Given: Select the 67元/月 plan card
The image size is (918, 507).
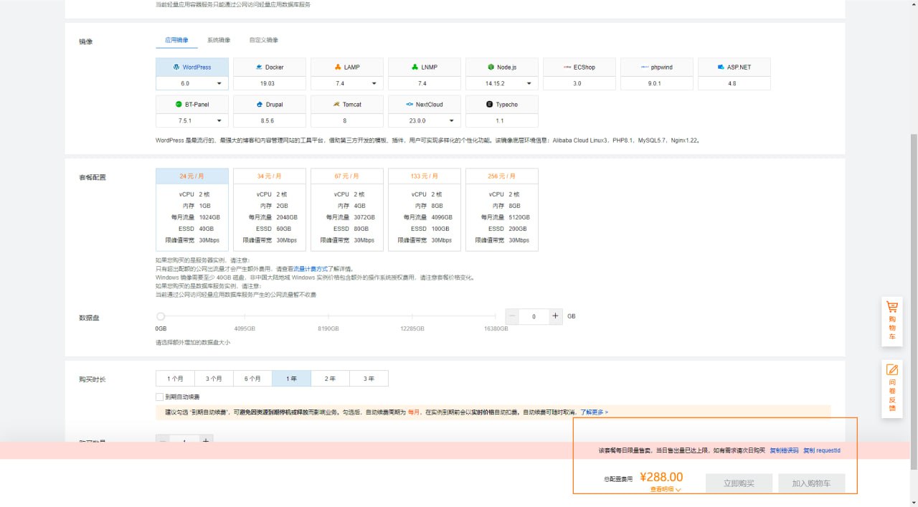Looking at the screenshot, I should click(x=347, y=210).
